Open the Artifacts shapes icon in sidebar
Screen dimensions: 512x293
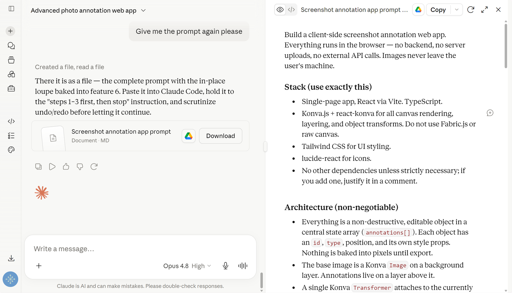(11, 74)
